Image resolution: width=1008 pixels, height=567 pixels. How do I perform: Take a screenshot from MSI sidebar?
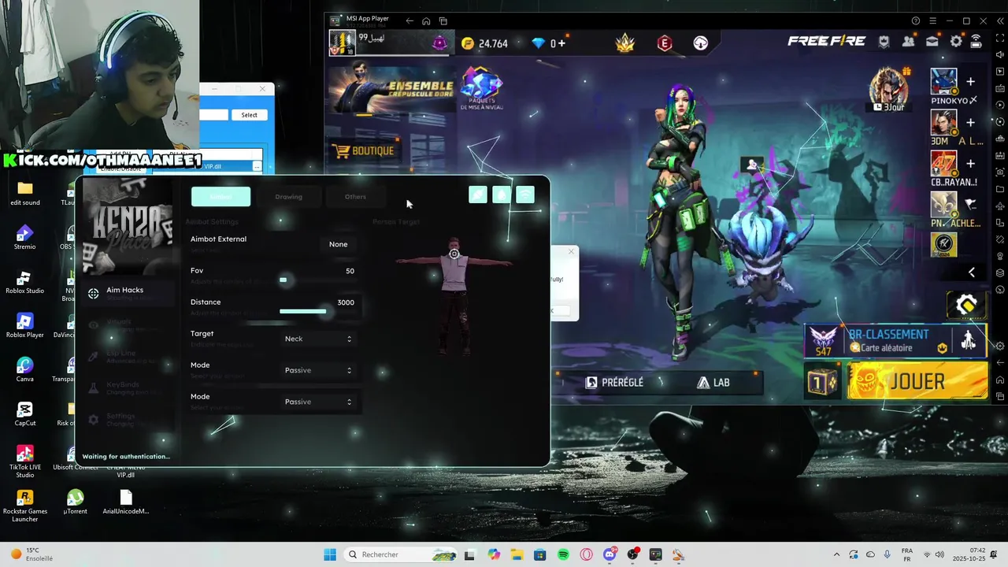click(x=1000, y=172)
